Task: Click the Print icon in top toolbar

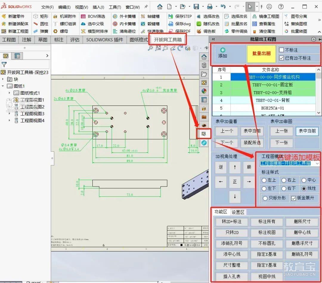Action: coord(210,7)
